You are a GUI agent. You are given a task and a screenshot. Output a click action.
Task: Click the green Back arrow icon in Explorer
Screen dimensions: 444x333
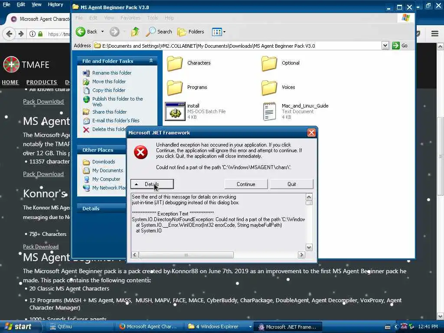tap(80, 32)
